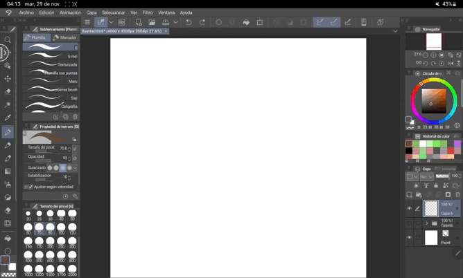Open the canvas tab list chevron
463x278 pixels.
395,31
